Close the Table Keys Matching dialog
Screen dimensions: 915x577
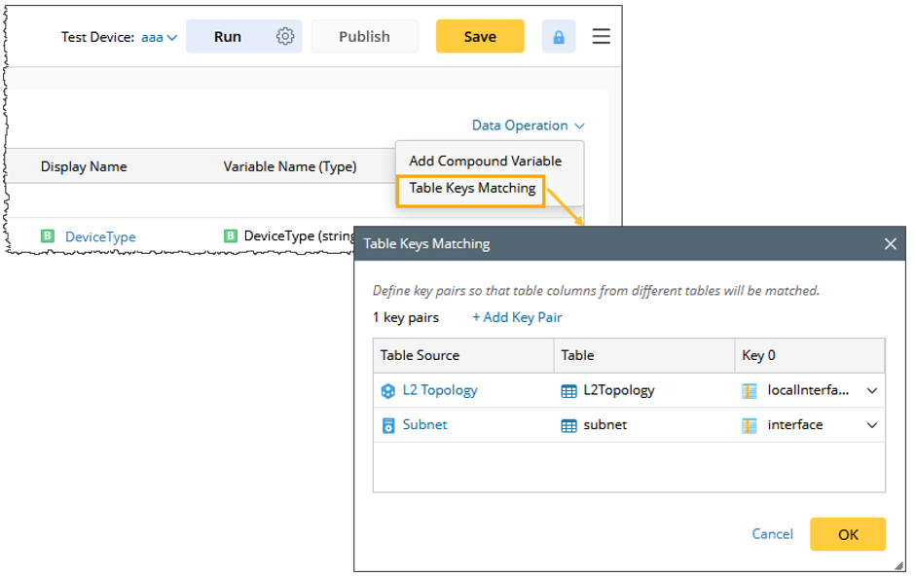pos(890,244)
